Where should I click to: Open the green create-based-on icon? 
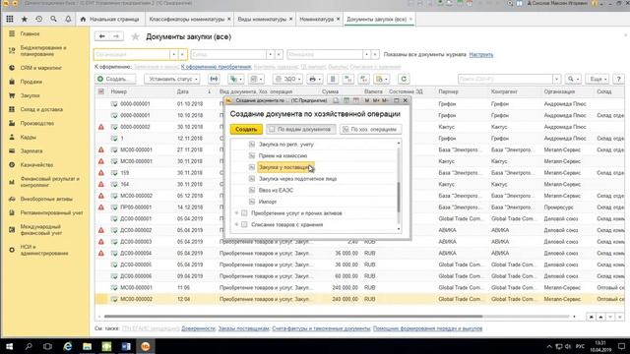click(x=235, y=79)
